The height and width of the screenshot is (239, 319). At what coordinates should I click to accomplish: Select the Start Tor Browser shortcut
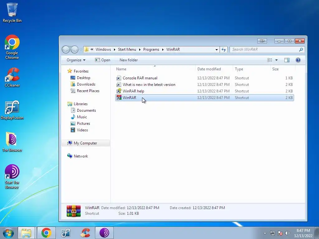coord(12,177)
